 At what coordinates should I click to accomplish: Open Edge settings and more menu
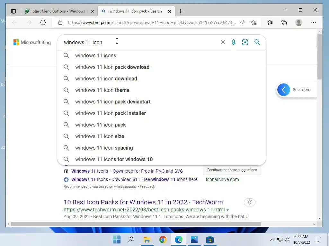pyautogui.click(x=314, y=22)
